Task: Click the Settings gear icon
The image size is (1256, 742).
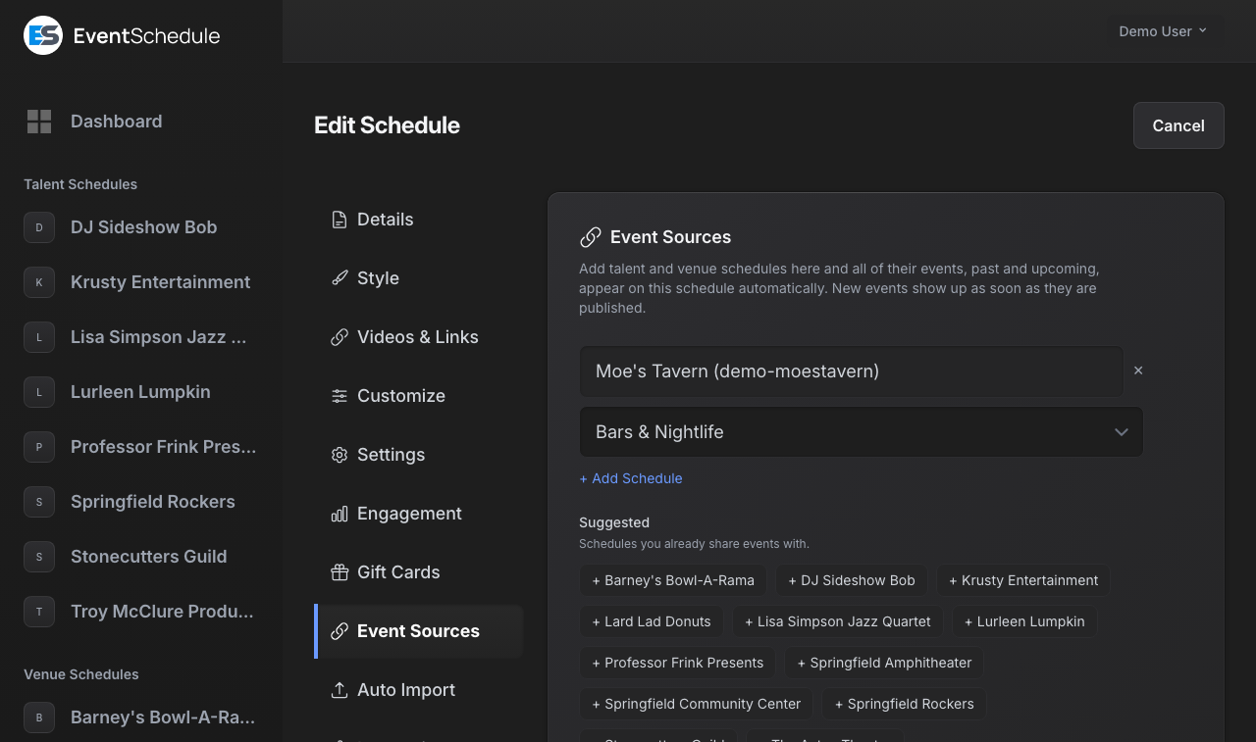Action: pos(340,455)
